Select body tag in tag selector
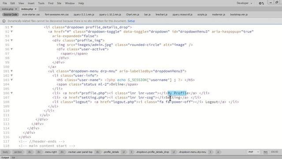The image size is (282, 159). 5,152
